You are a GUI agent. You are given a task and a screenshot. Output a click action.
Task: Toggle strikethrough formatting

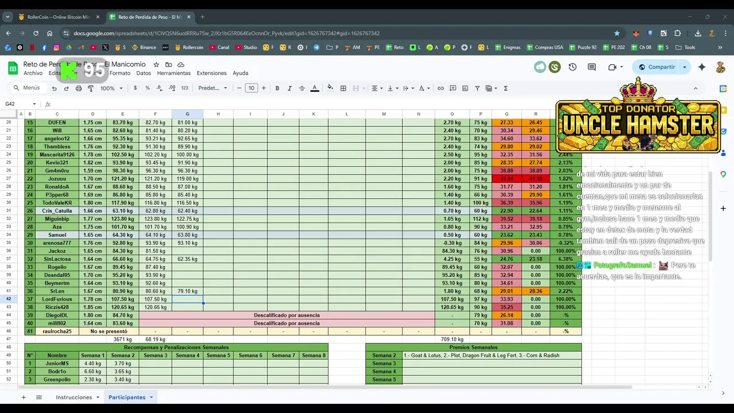(302, 88)
